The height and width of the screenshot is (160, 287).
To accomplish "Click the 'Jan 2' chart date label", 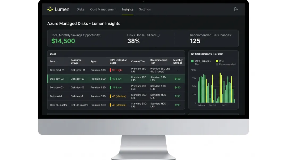I will 224,105.
